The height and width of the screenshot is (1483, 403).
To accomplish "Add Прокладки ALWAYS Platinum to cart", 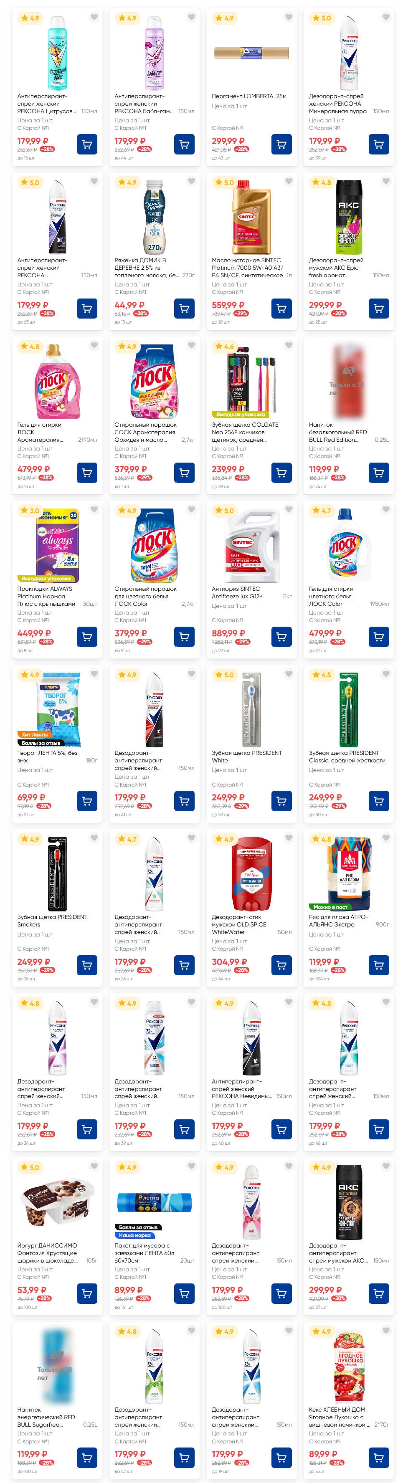I will (x=87, y=637).
